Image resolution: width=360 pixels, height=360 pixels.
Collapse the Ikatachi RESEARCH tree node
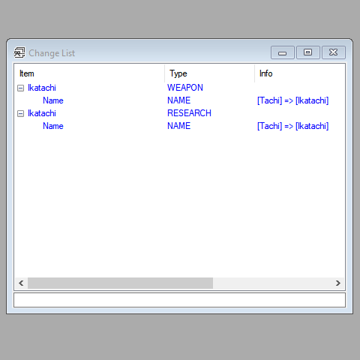coord(21,113)
